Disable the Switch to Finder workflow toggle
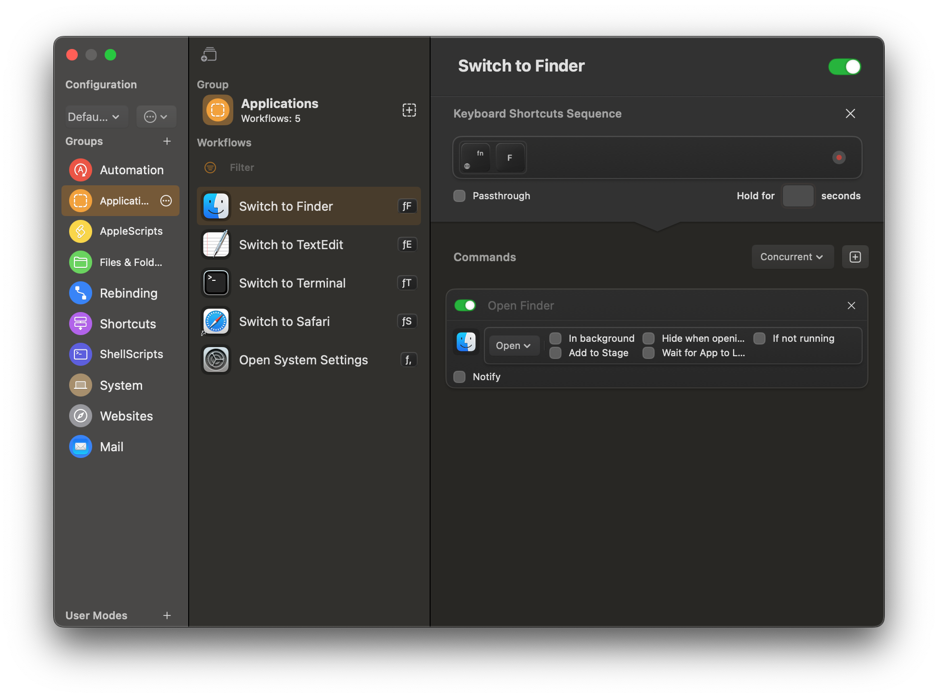The height and width of the screenshot is (698, 938). 845,67
